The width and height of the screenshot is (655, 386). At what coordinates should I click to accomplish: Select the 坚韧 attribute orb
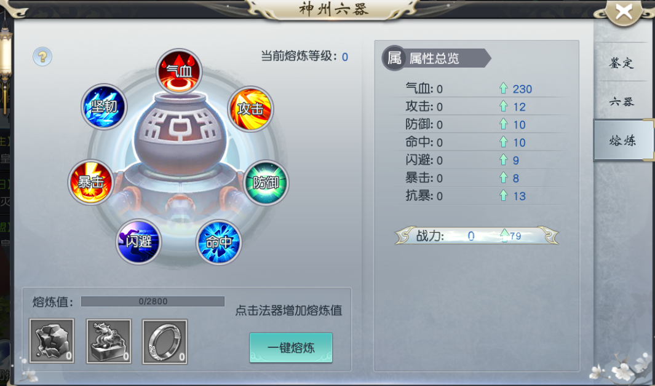[x=104, y=107]
